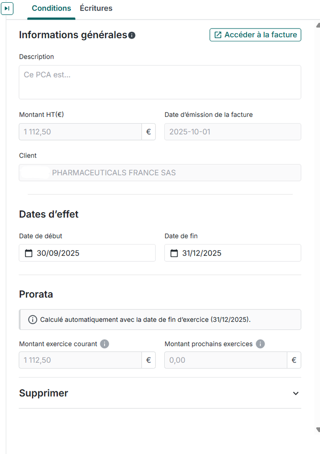Click scrollbar down arrow at bottom right

click(x=317, y=429)
